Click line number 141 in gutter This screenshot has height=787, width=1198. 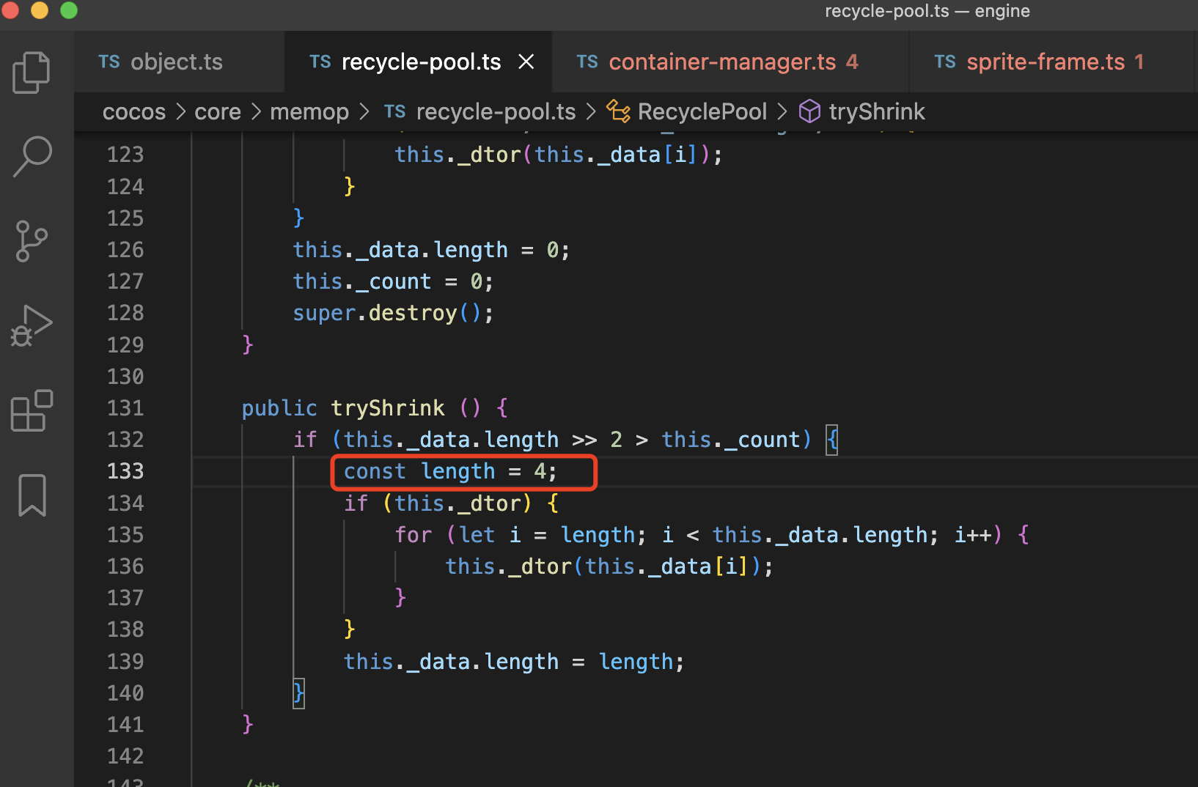[125, 725]
